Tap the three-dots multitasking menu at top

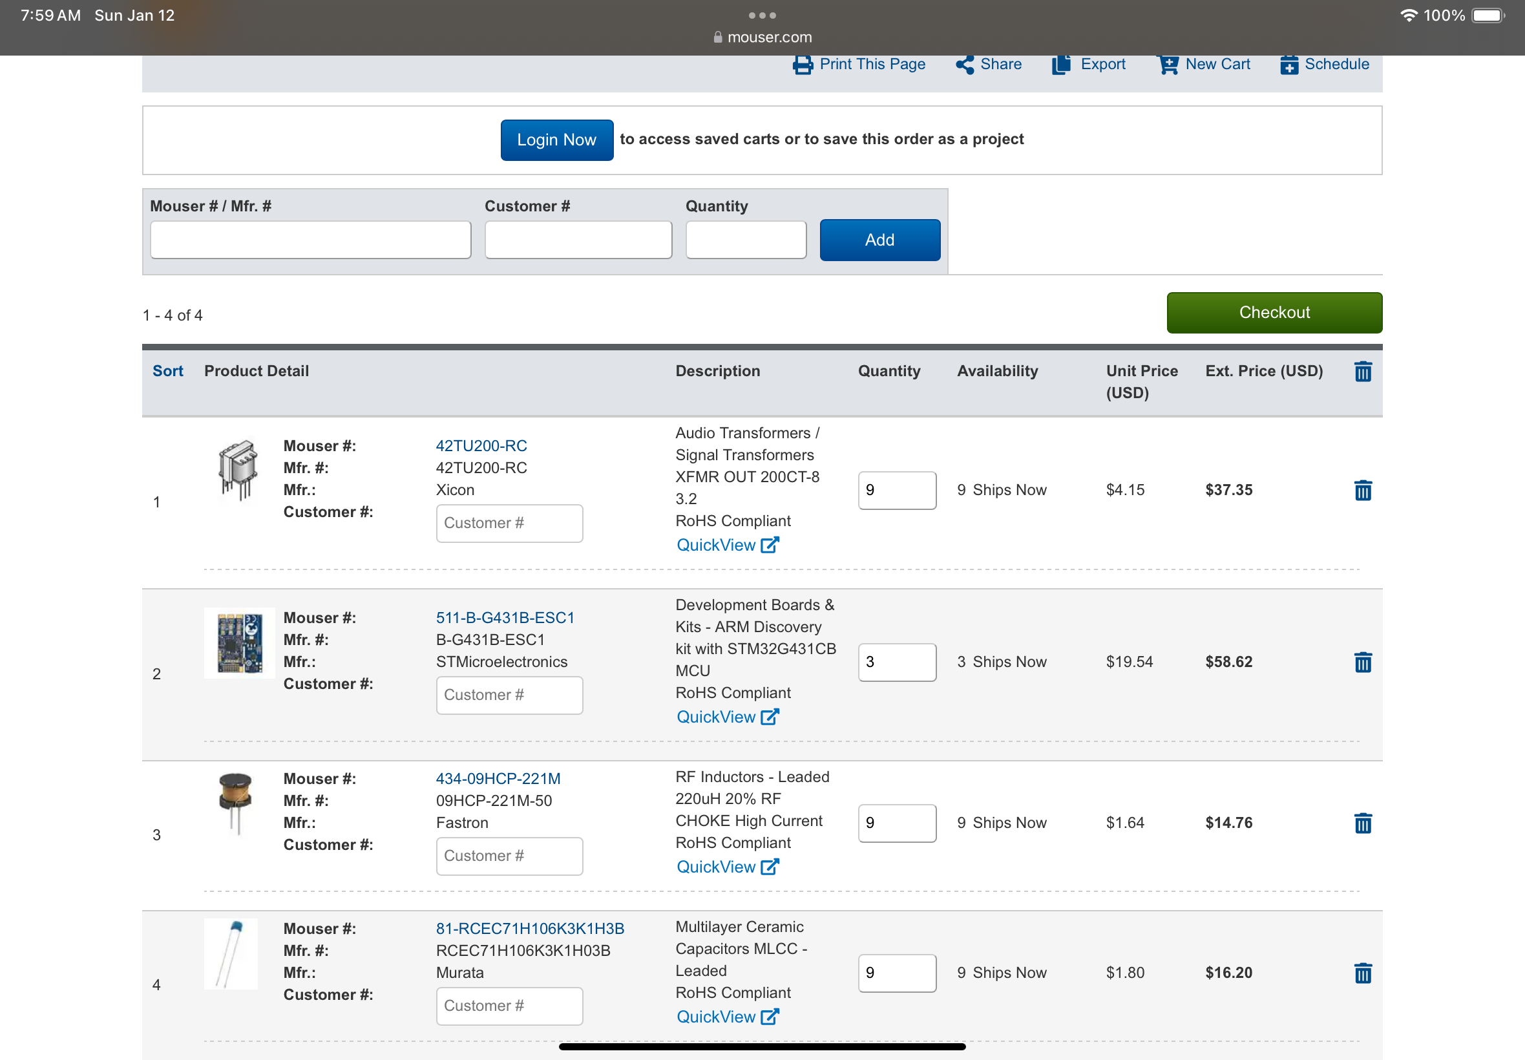[x=762, y=16]
